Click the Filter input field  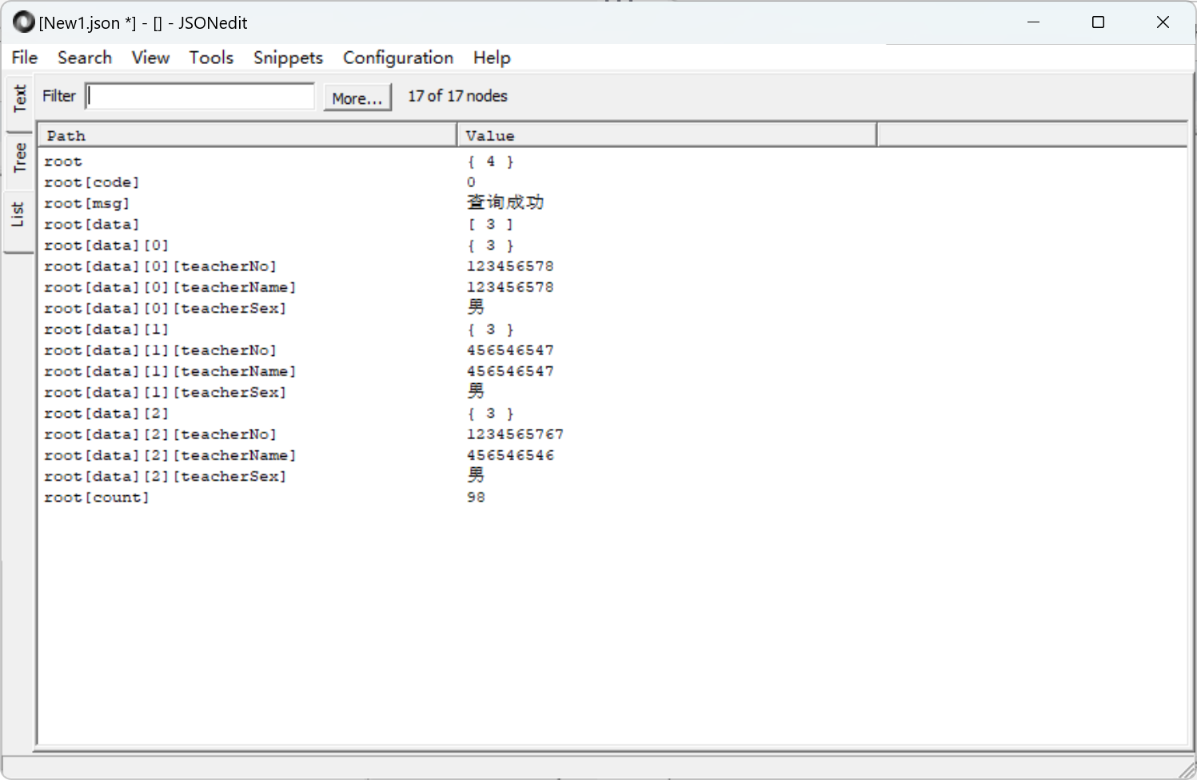tap(200, 96)
